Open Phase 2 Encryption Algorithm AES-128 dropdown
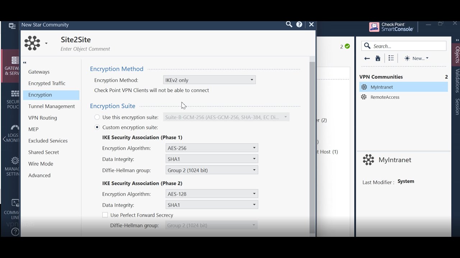 [x=212, y=193]
